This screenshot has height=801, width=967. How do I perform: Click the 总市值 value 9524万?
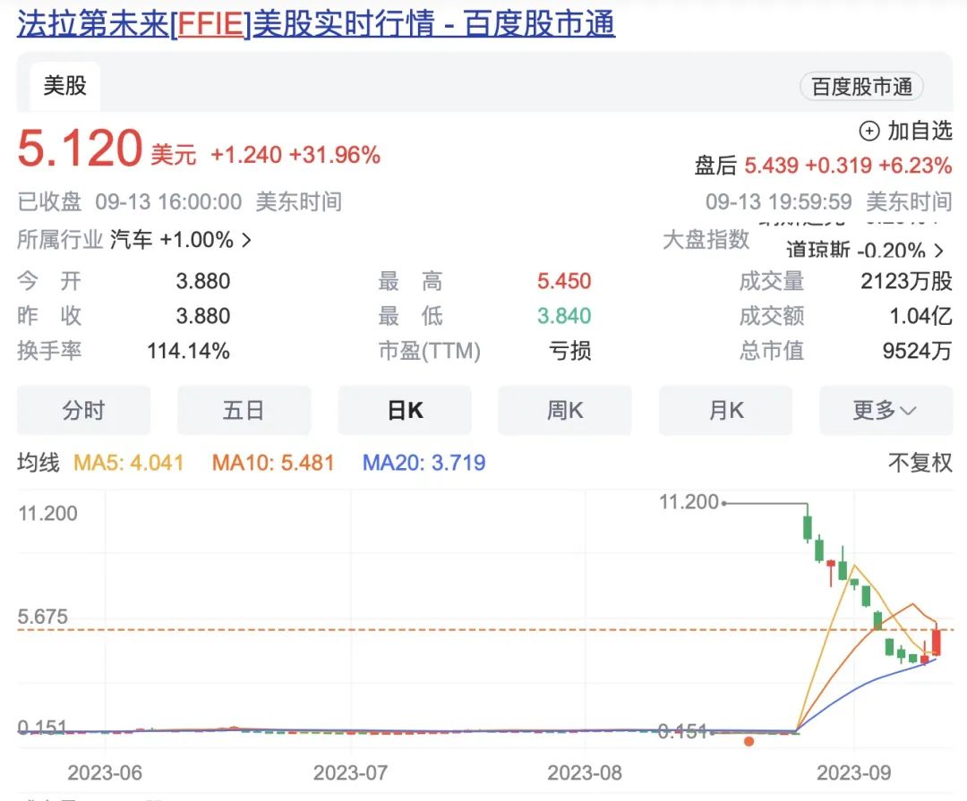coord(917,352)
